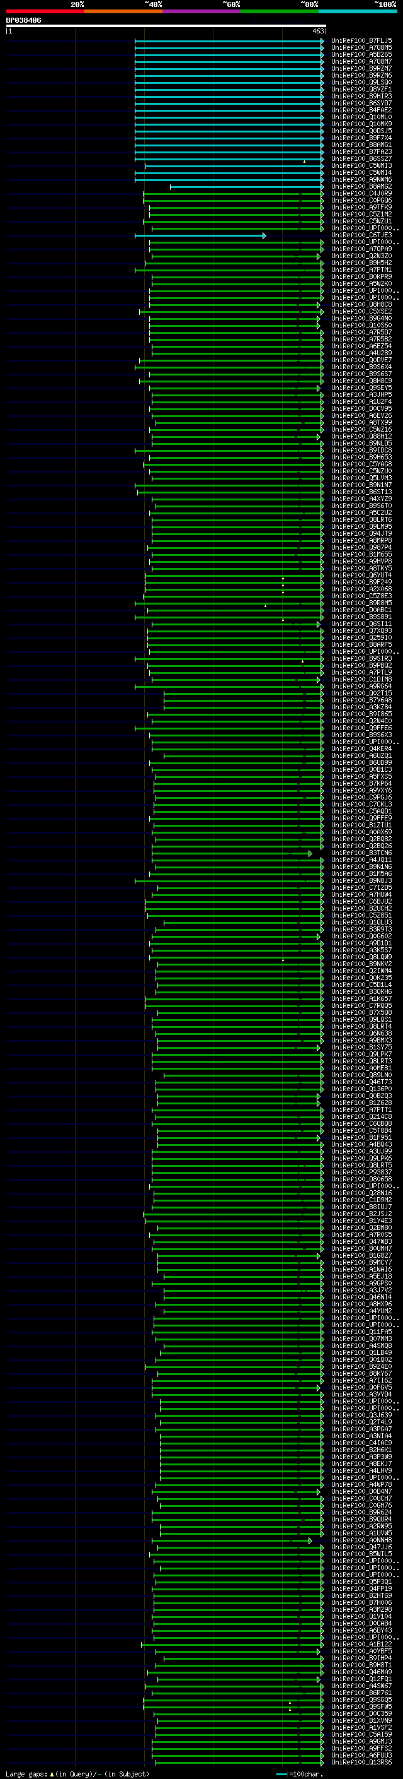Open hit UniRef100_B9RZM7
The image size is (403, 1779).
361,68
